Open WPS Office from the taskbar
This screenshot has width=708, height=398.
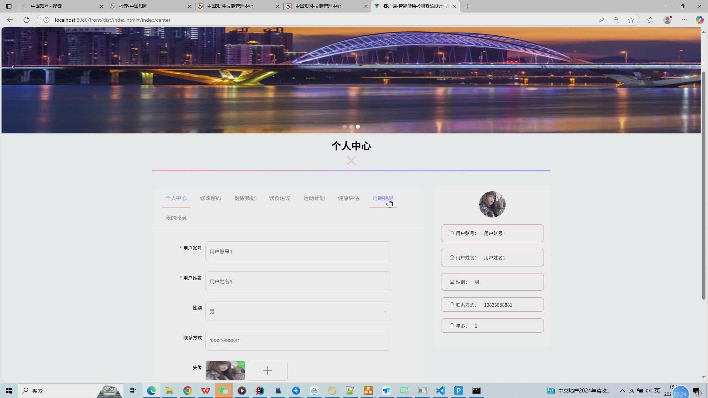[x=205, y=391]
